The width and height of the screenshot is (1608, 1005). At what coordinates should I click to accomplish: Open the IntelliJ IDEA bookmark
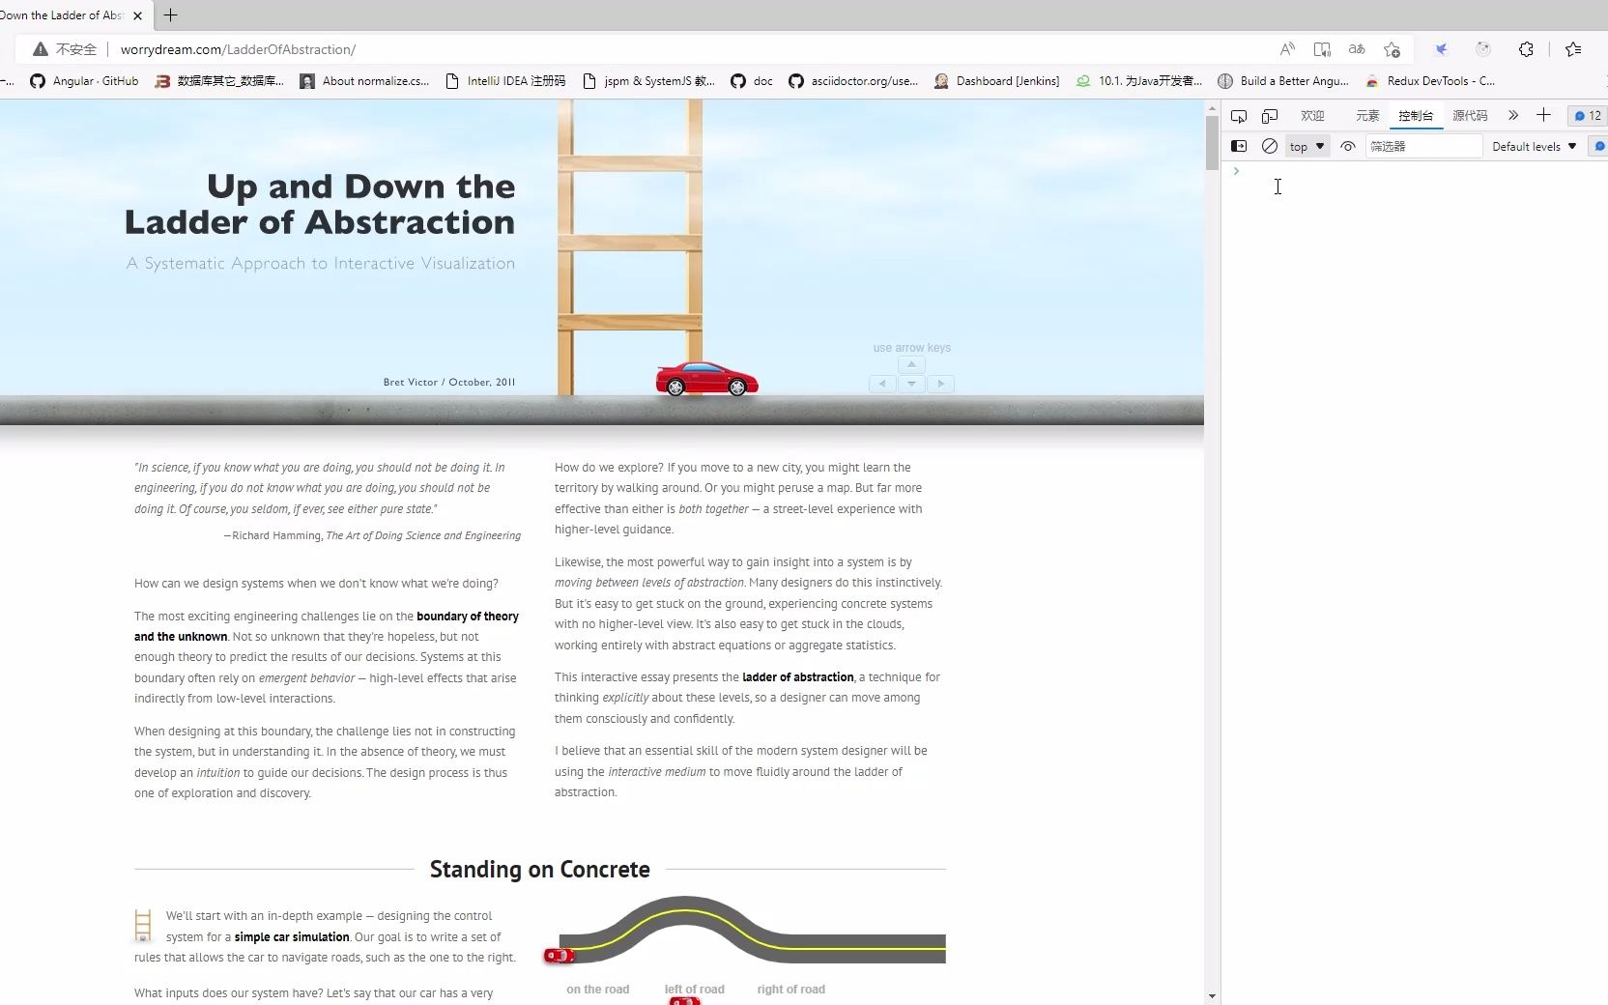pyautogui.click(x=505, y=81)
